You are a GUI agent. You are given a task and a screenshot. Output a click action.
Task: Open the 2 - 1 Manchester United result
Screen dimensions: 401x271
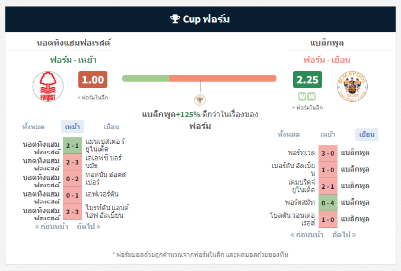click(72, 146)
